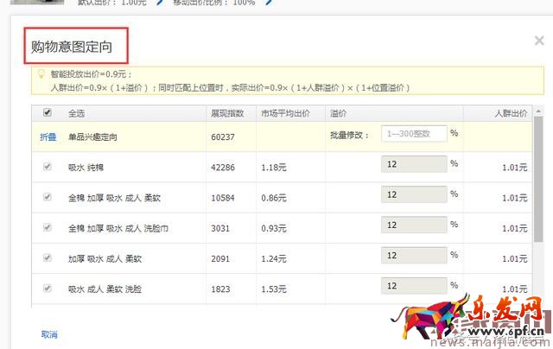The image size is (553, 349).
Task: Select the 单品兴趣定向 group row
Action: click(x=92, y=136)
